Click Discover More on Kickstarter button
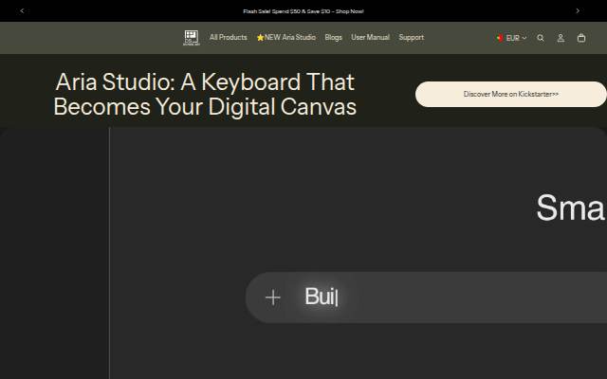Viewport: 607px width, 379px height. click(511, 94)
